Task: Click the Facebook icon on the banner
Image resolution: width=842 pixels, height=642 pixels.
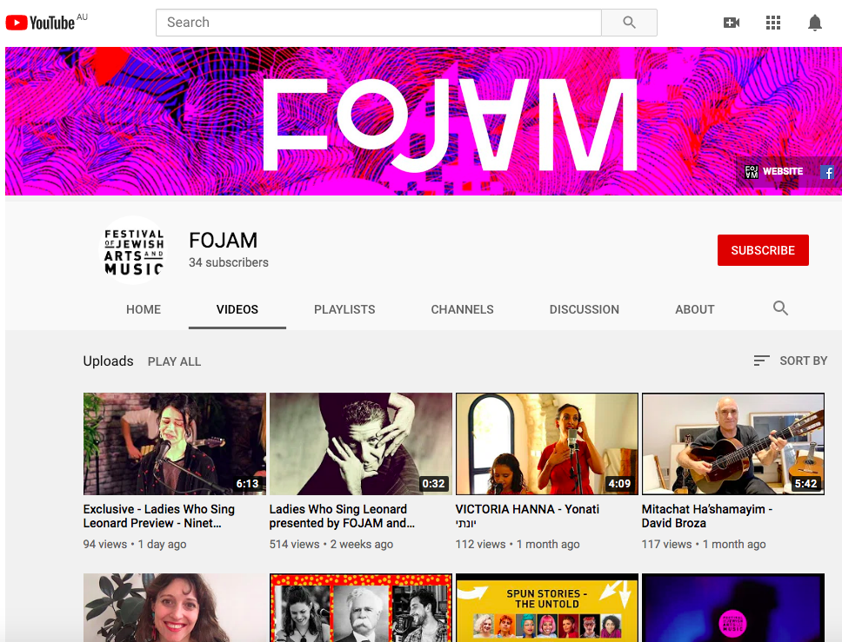Action: [x=828, y=172]
